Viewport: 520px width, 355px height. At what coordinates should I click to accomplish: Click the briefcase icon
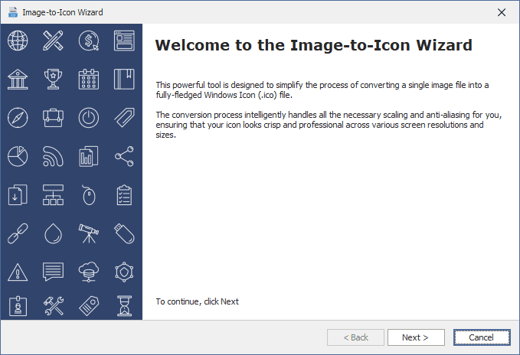pyautogui.click(x=53, y=118)
